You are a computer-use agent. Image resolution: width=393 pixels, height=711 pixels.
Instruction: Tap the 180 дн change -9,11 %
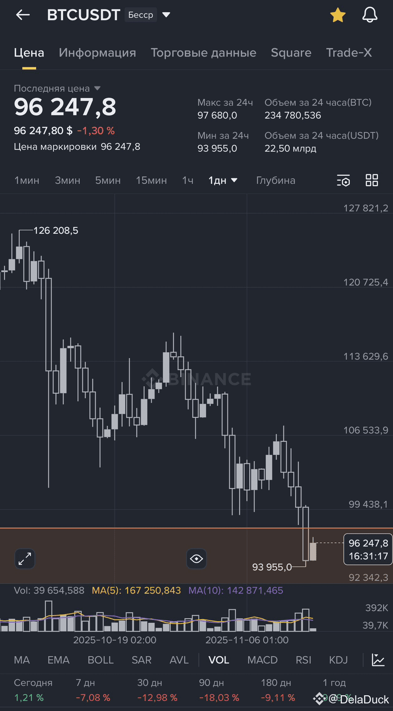tap(278, 698)
